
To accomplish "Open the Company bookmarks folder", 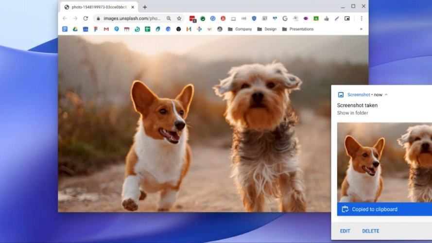I will pyautogui.click(x=240, y=29).
